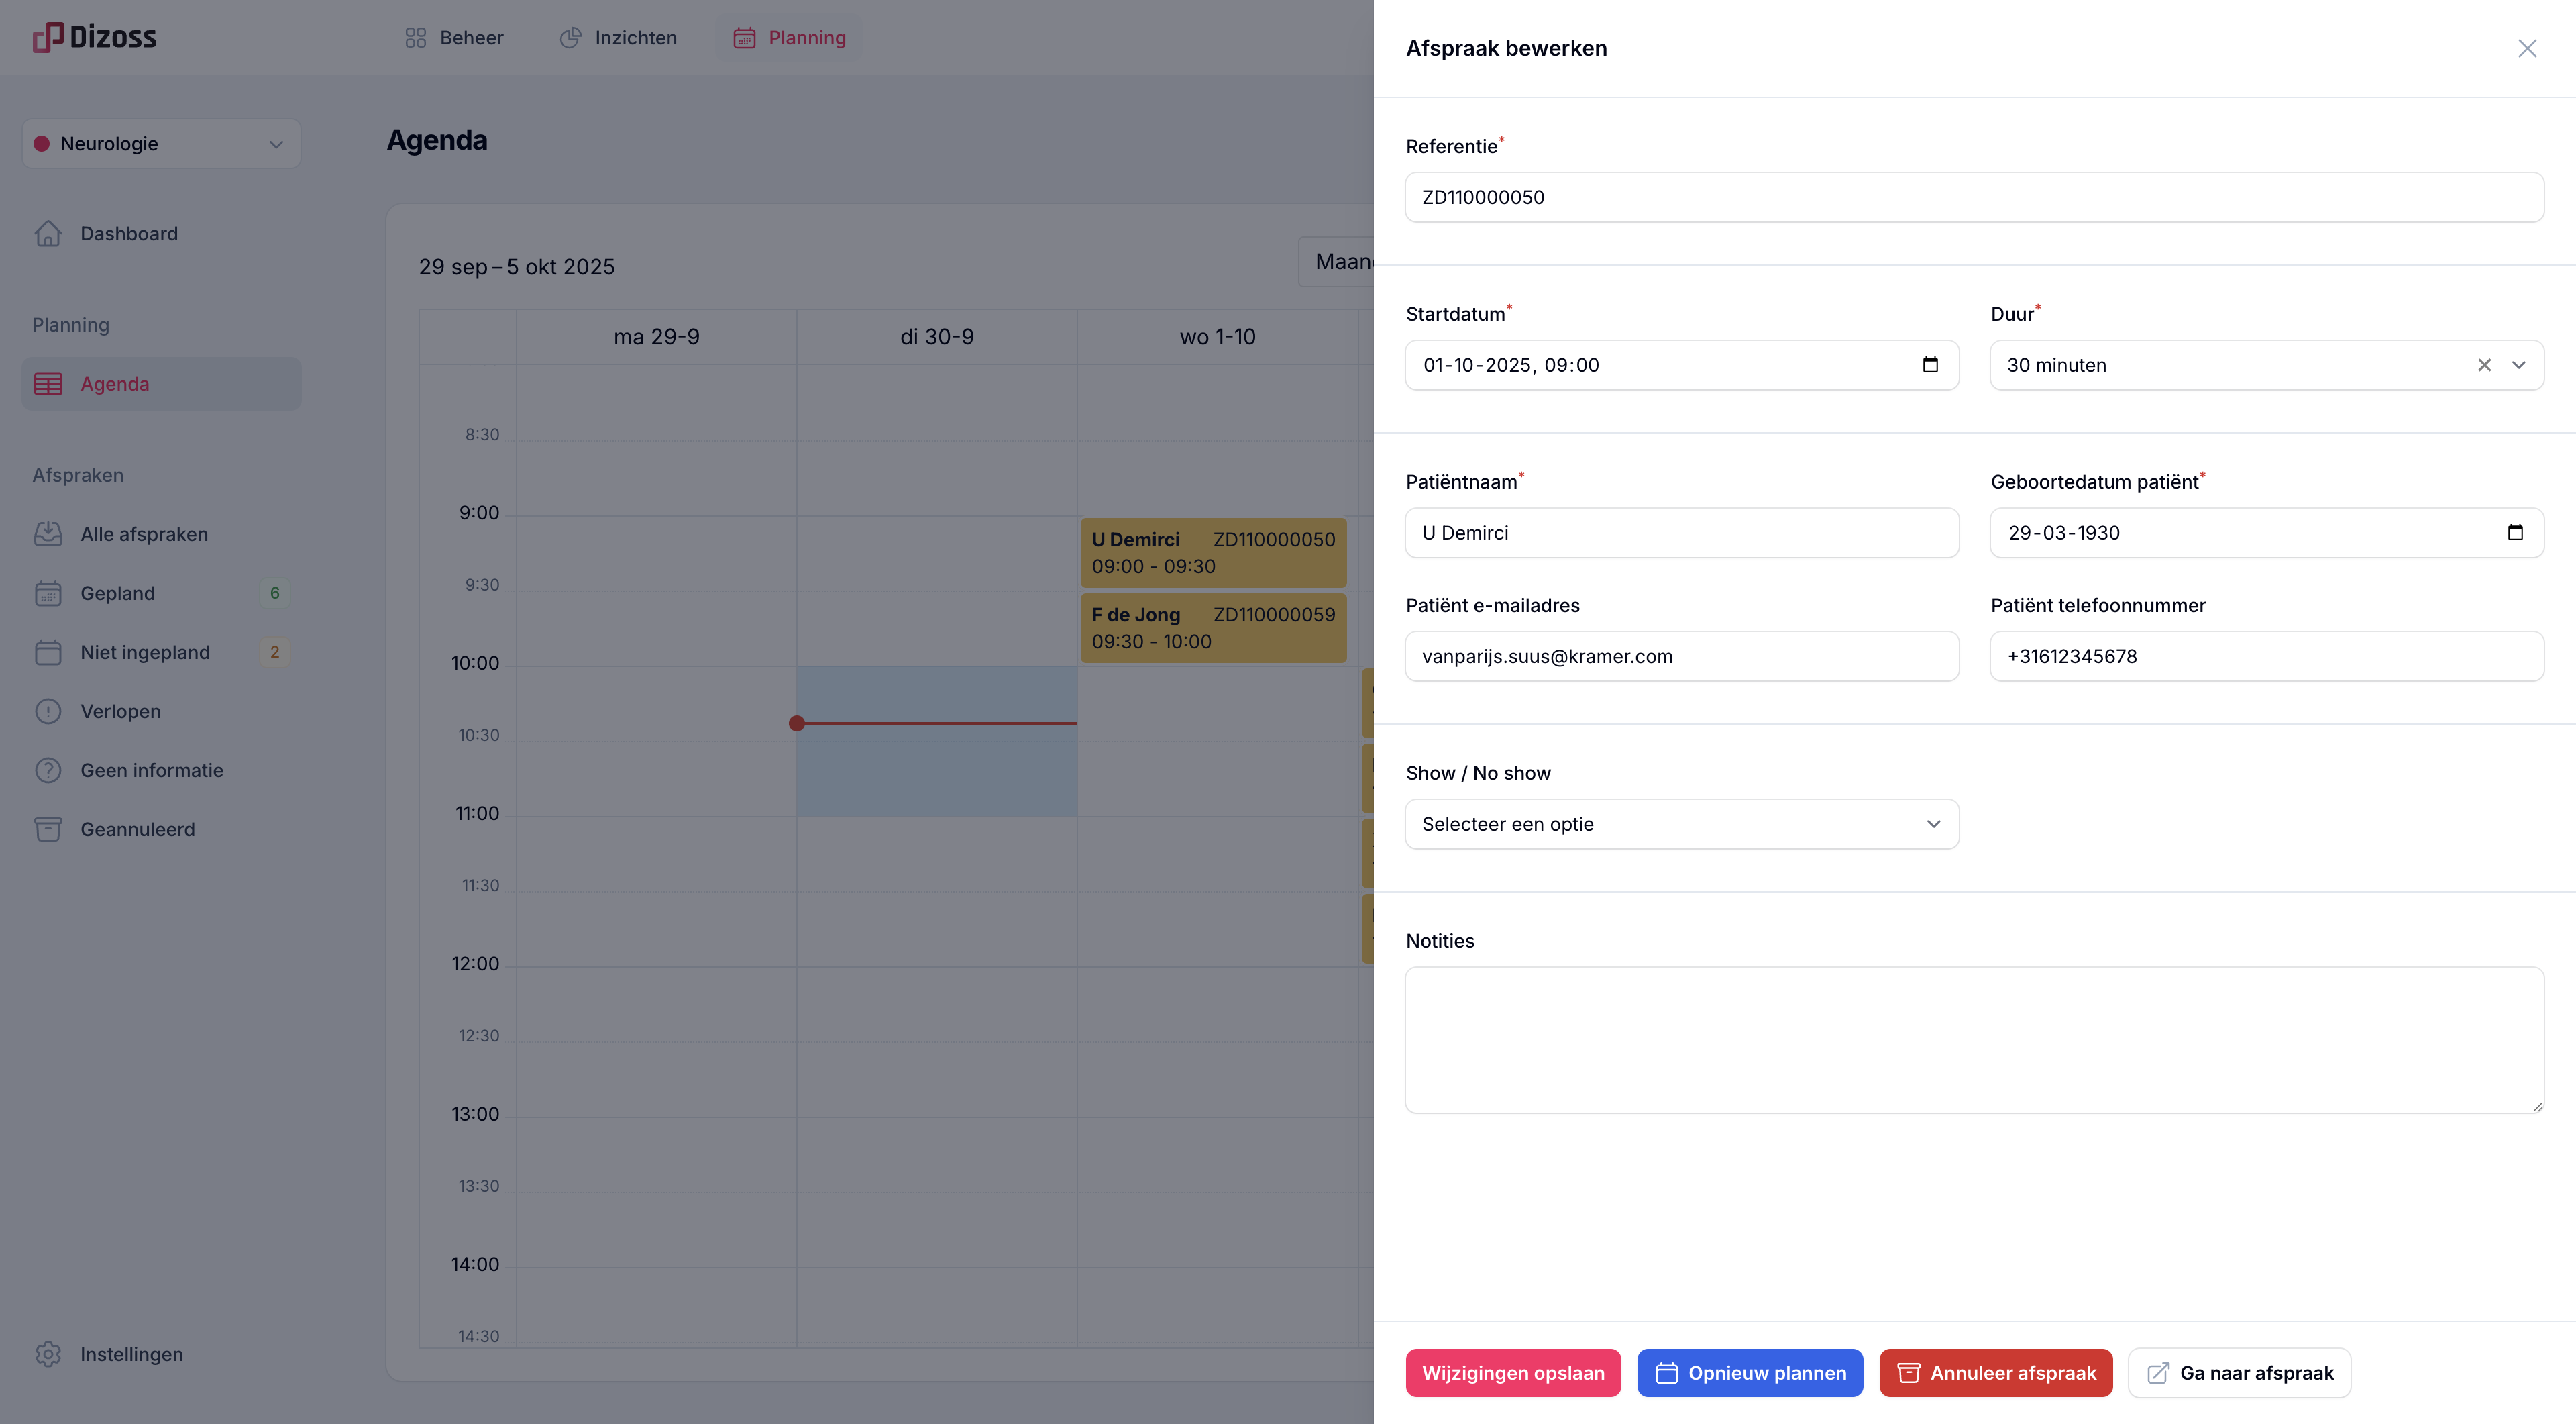The image size is (2576, 1424).
Task: Expand the Neurologie department selector
Action: (161, 144)
